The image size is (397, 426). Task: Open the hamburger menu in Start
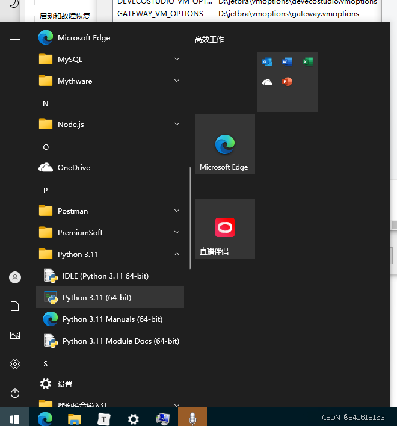pyautogui.click(x=15, y=39)
